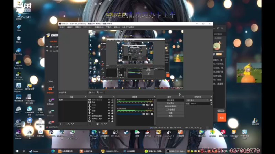Toggle visibility of the 标题 text source

pos(109,111)
